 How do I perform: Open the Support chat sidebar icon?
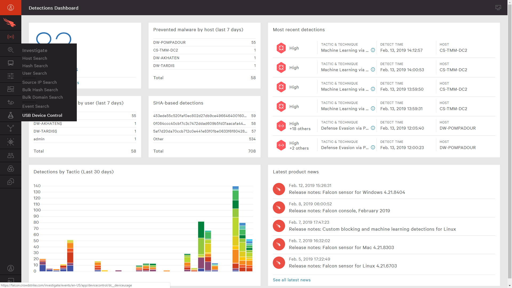pyautogui.click(x=11, y=182)
